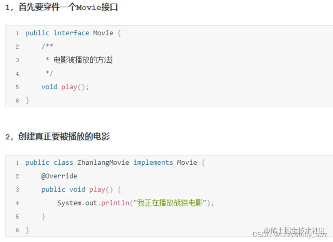Click the heading about creating the real movie
The image size is (333, 242).
tap(57, 136)
